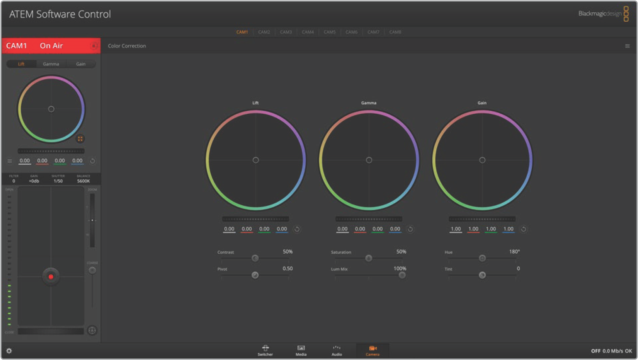Click the red iris joystick control
This screenshot has width=638, height=360.
[51, 277]
